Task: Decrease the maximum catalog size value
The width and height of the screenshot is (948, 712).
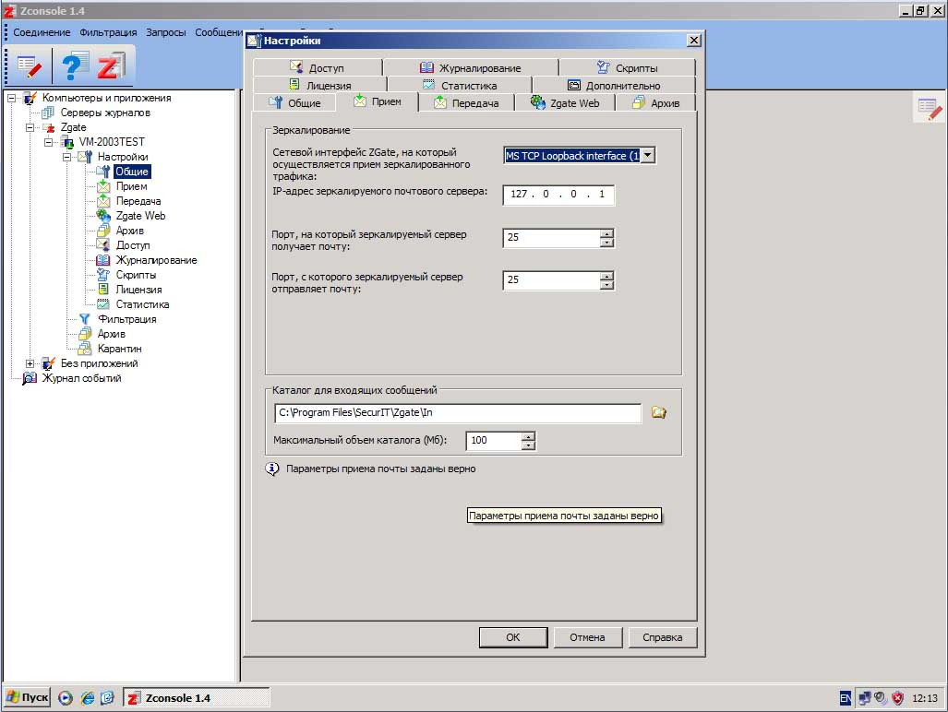Action: pyautogui.click(x=528, y=445)
